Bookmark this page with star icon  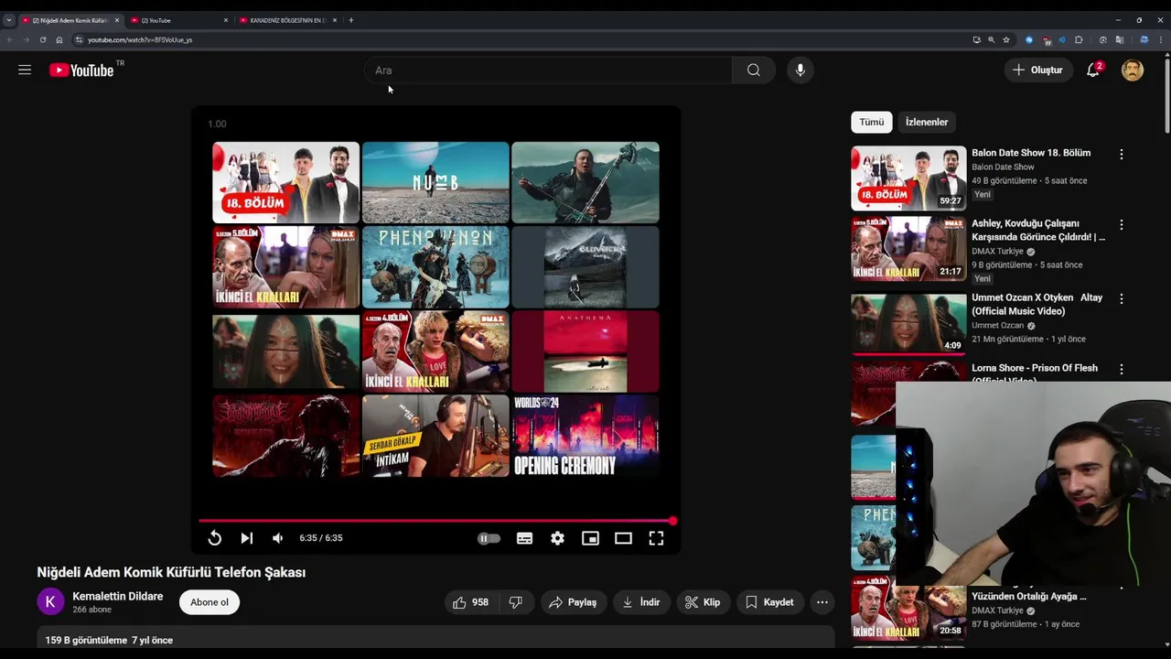(x=1006, y=39)
